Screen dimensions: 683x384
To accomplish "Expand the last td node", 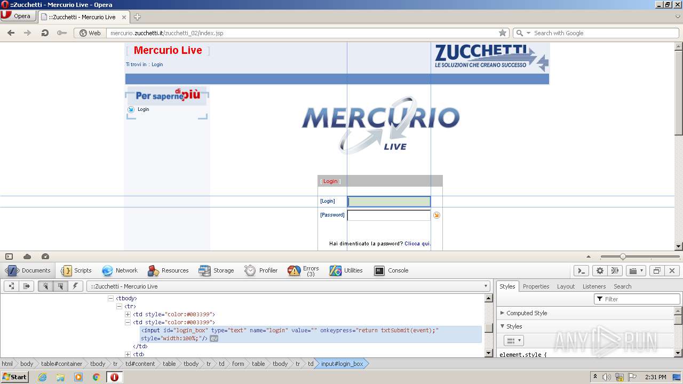I will 128,354.
